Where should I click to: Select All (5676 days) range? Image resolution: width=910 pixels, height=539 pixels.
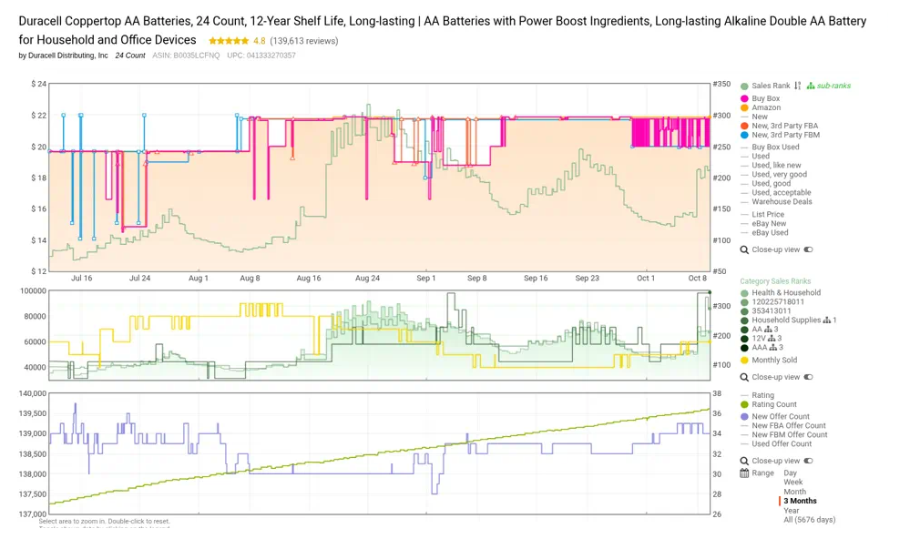coord(810,521)
